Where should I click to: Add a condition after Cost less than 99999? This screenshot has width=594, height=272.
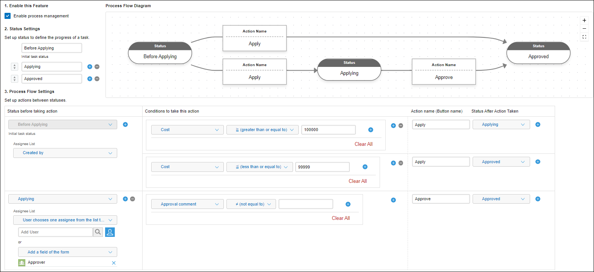[365, 167]
